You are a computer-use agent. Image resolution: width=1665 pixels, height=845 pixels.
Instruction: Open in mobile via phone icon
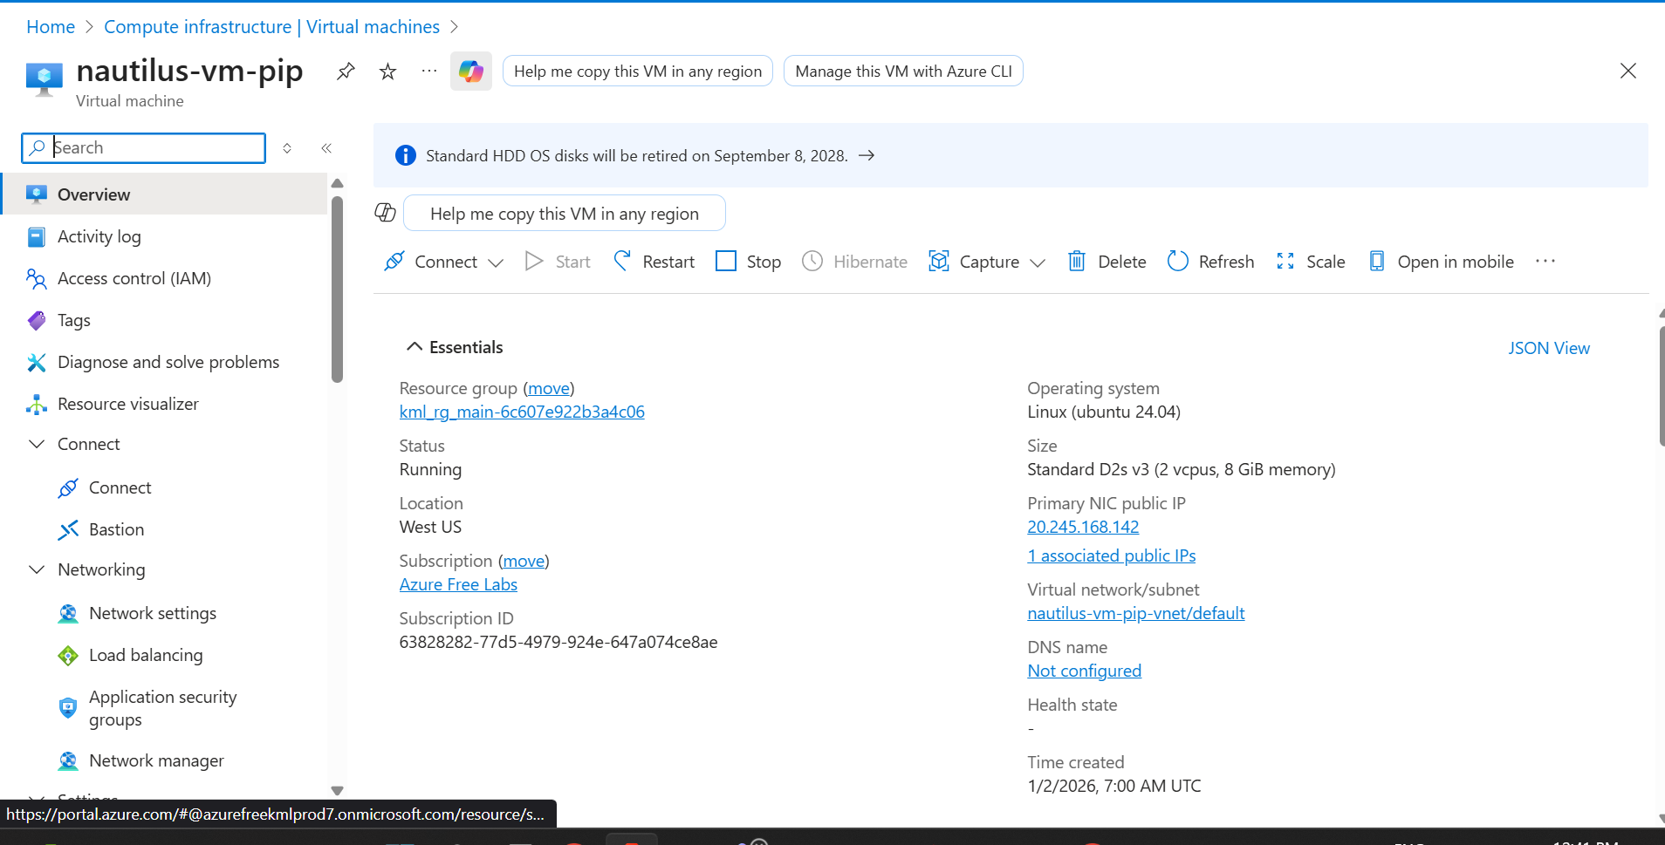pyautogui.click(x=1376, y=261)
